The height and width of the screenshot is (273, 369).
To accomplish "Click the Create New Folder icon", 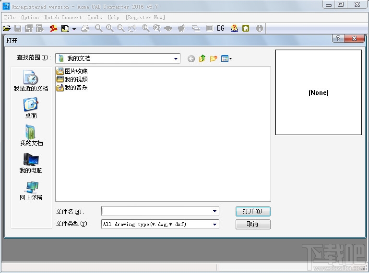I will point(214,58).
